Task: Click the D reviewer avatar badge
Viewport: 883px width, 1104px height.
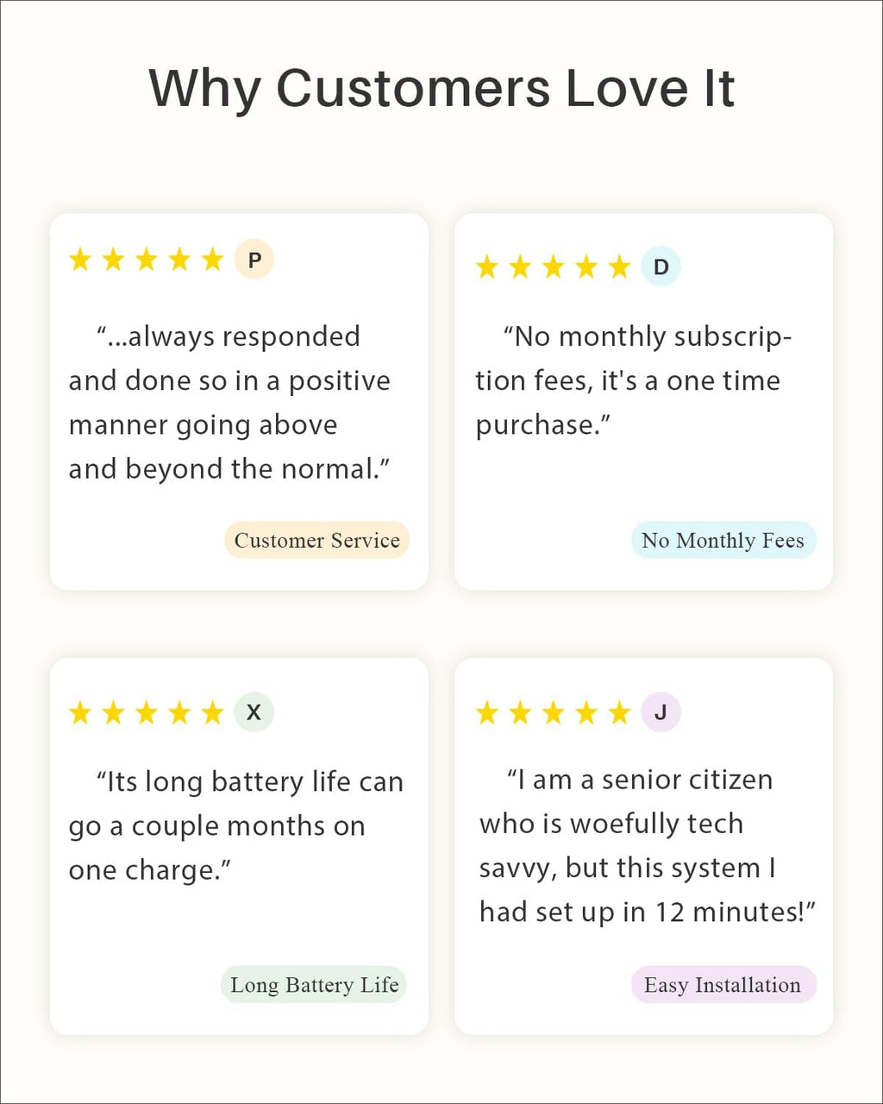Action: (x=661, y=267)
